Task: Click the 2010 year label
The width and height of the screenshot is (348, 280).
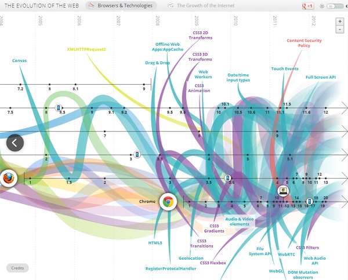Action: [235, 20]
